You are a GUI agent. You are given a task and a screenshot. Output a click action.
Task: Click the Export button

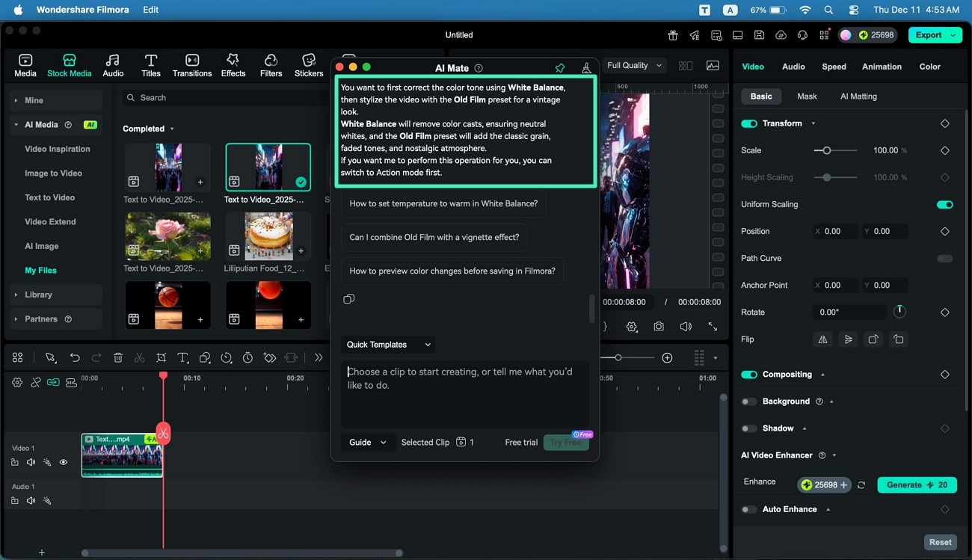[929, 34]
